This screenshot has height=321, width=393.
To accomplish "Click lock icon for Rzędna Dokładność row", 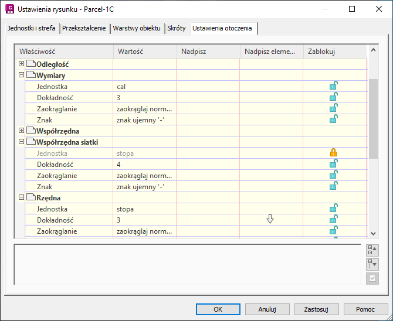I will [333, 220].
